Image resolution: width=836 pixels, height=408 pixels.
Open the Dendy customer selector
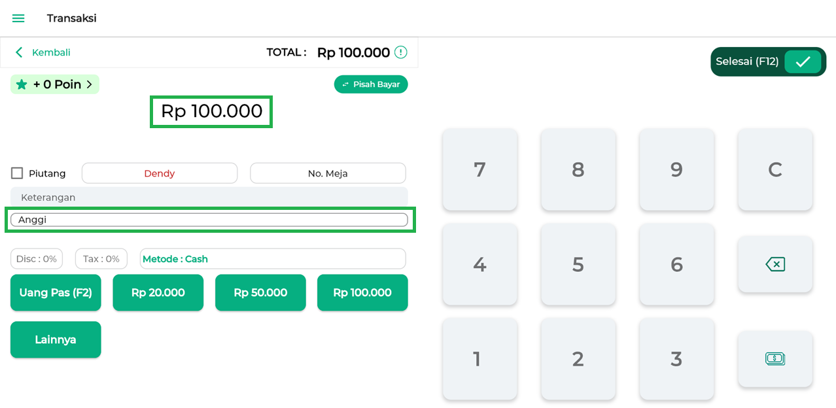tap(159, 173)
